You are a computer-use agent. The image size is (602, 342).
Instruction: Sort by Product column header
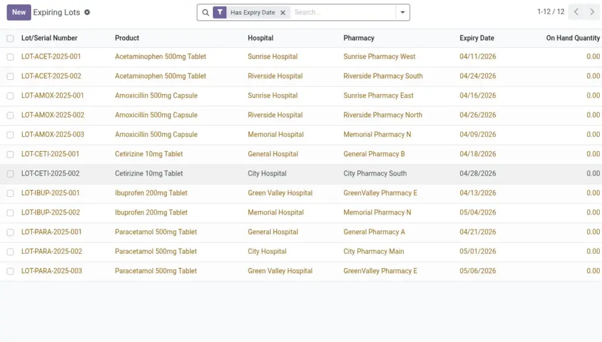127,38
